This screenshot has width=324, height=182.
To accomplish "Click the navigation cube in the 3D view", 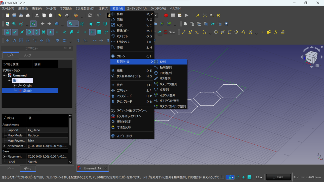I will point(311,58).
